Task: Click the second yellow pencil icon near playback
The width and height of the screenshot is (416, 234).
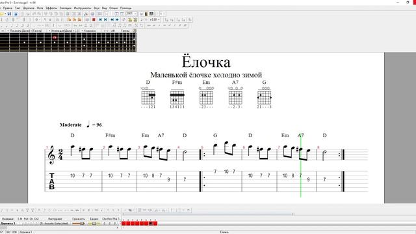Action: 135,19
